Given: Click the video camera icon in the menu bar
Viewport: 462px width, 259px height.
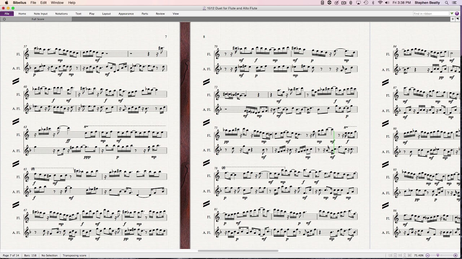Looking at the screenshot, I should click(x=344, y=3).
